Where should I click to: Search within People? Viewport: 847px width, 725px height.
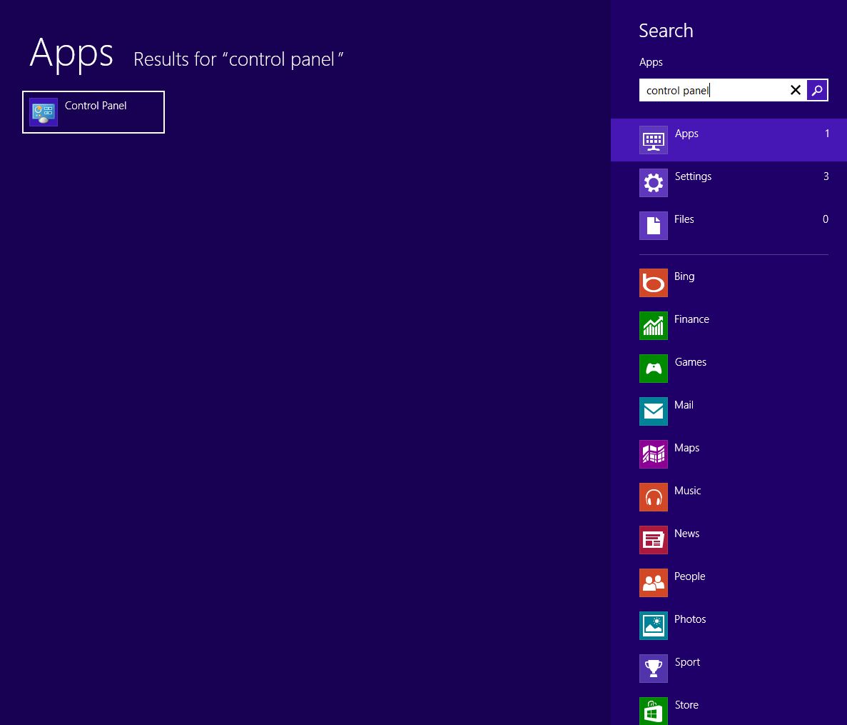(x=729, y=583)
